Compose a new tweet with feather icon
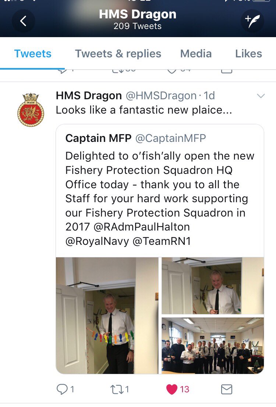Viewport: 276px width, 407px height. click(252, 21)
